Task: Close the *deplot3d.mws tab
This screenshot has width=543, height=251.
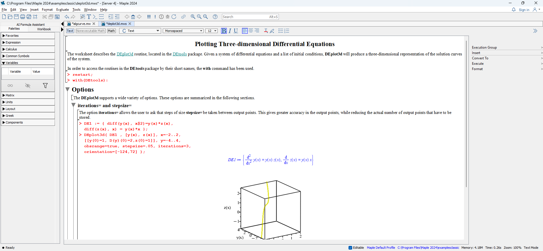Action: click(x=130, y=24)
